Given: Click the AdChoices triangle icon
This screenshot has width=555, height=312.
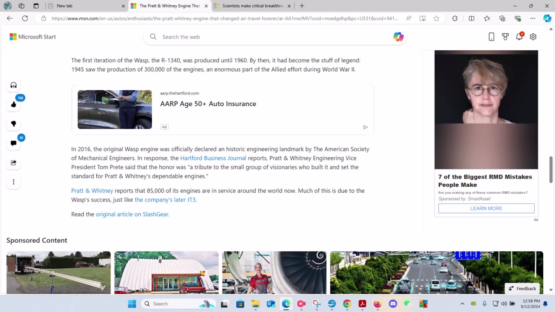Looking at the screenshot, I should click(x=365, y=127).
